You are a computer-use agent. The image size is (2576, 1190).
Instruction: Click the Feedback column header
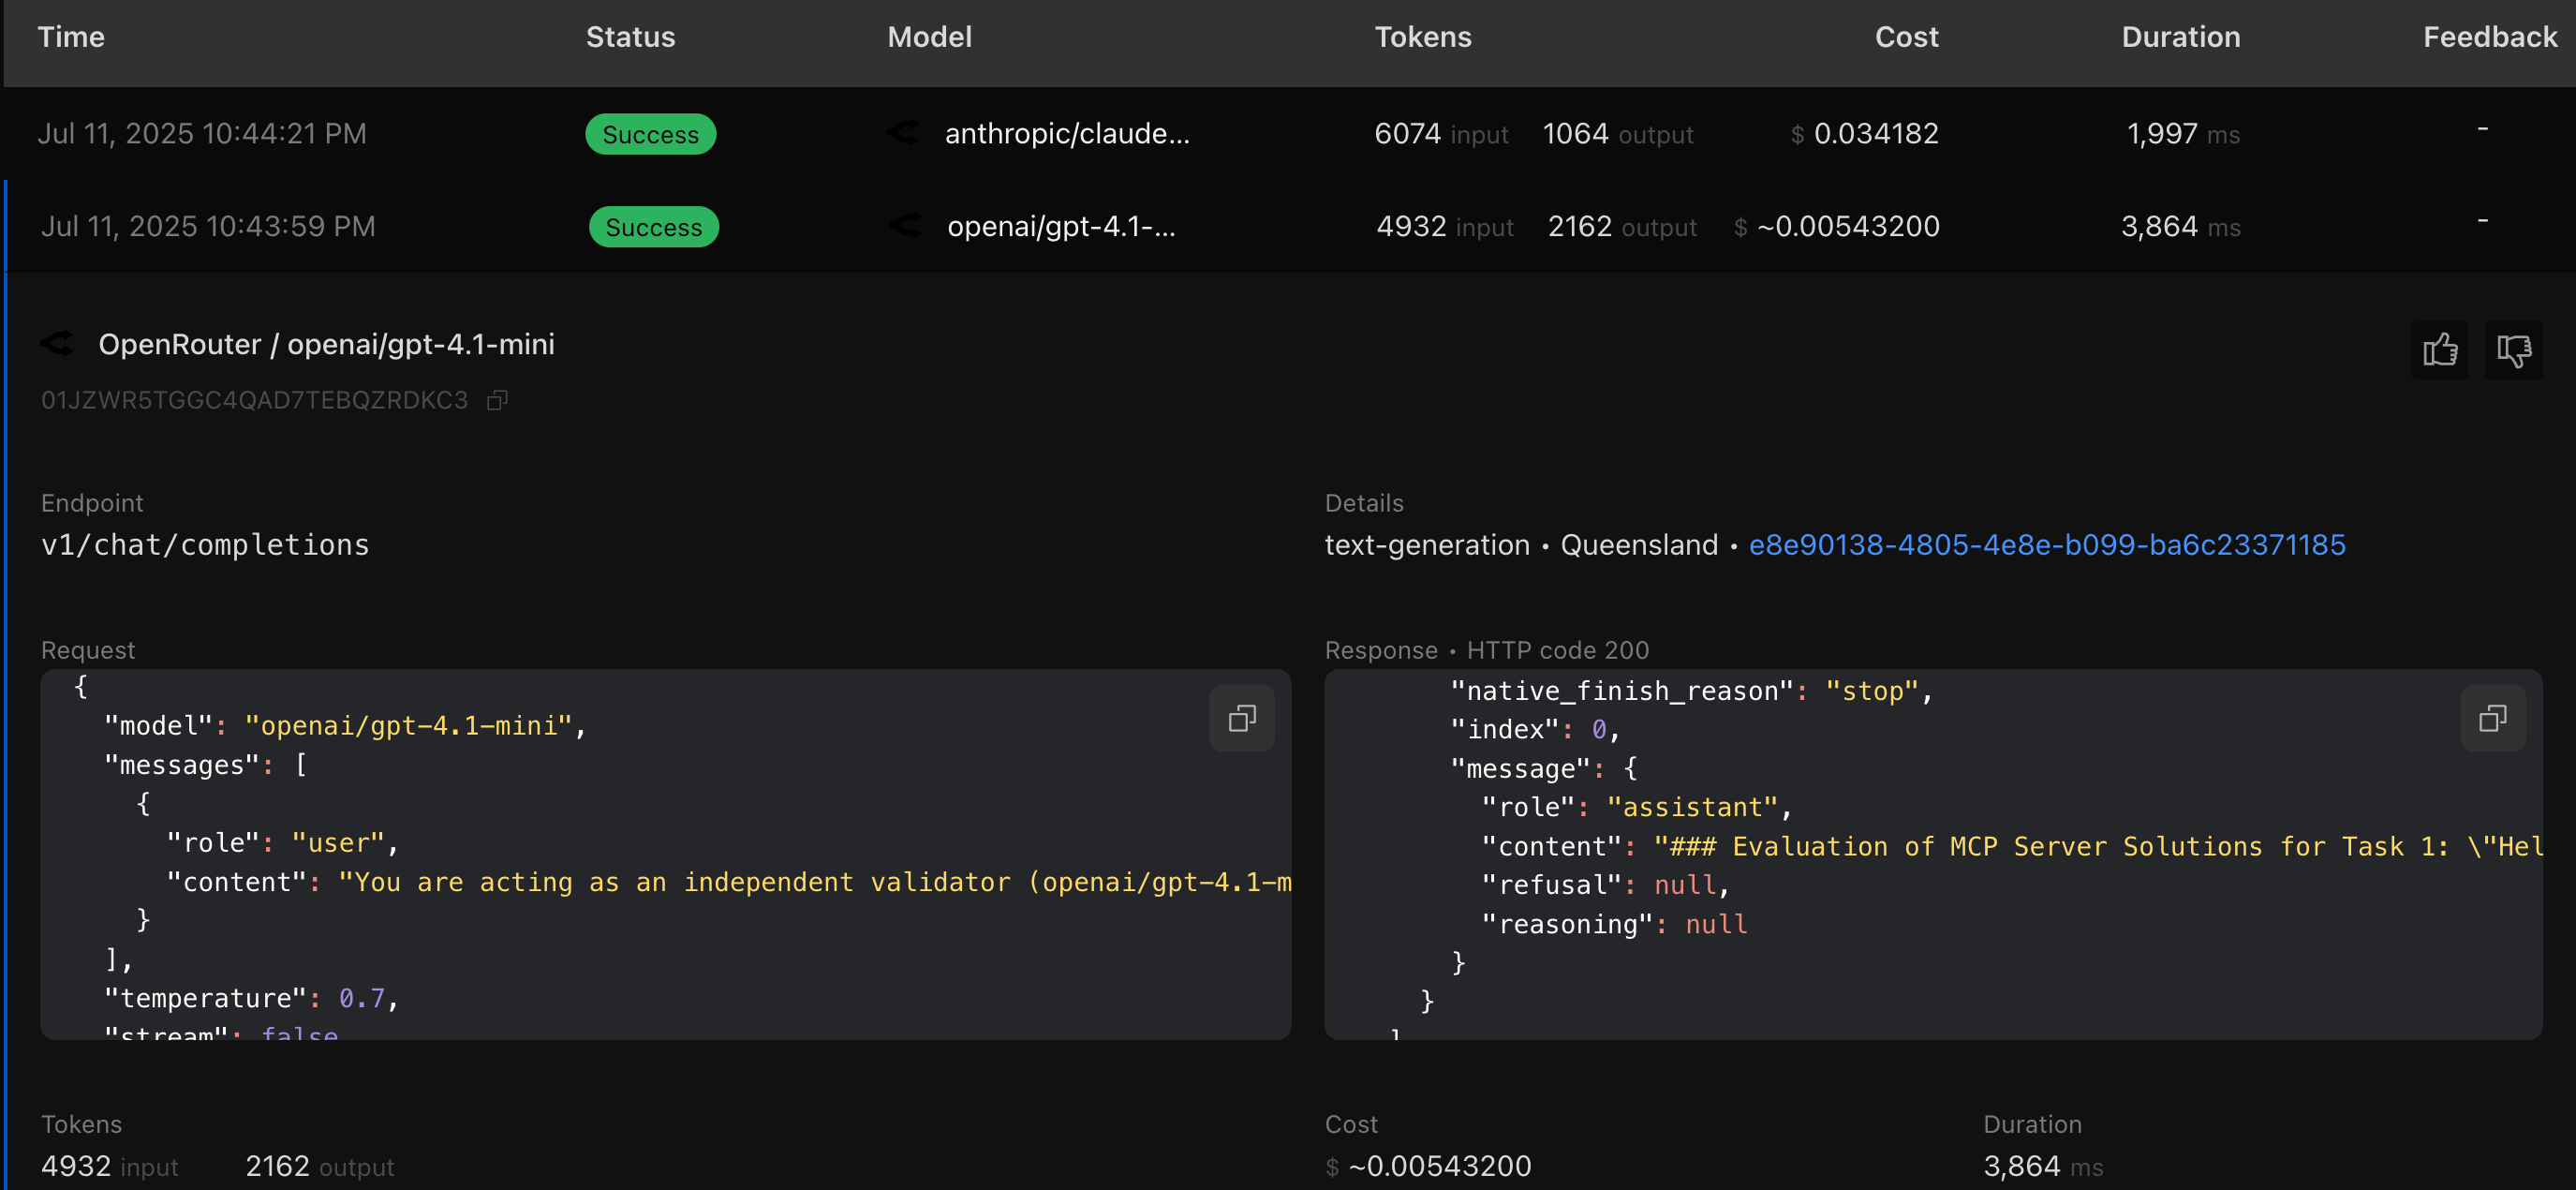(2489, 37)
